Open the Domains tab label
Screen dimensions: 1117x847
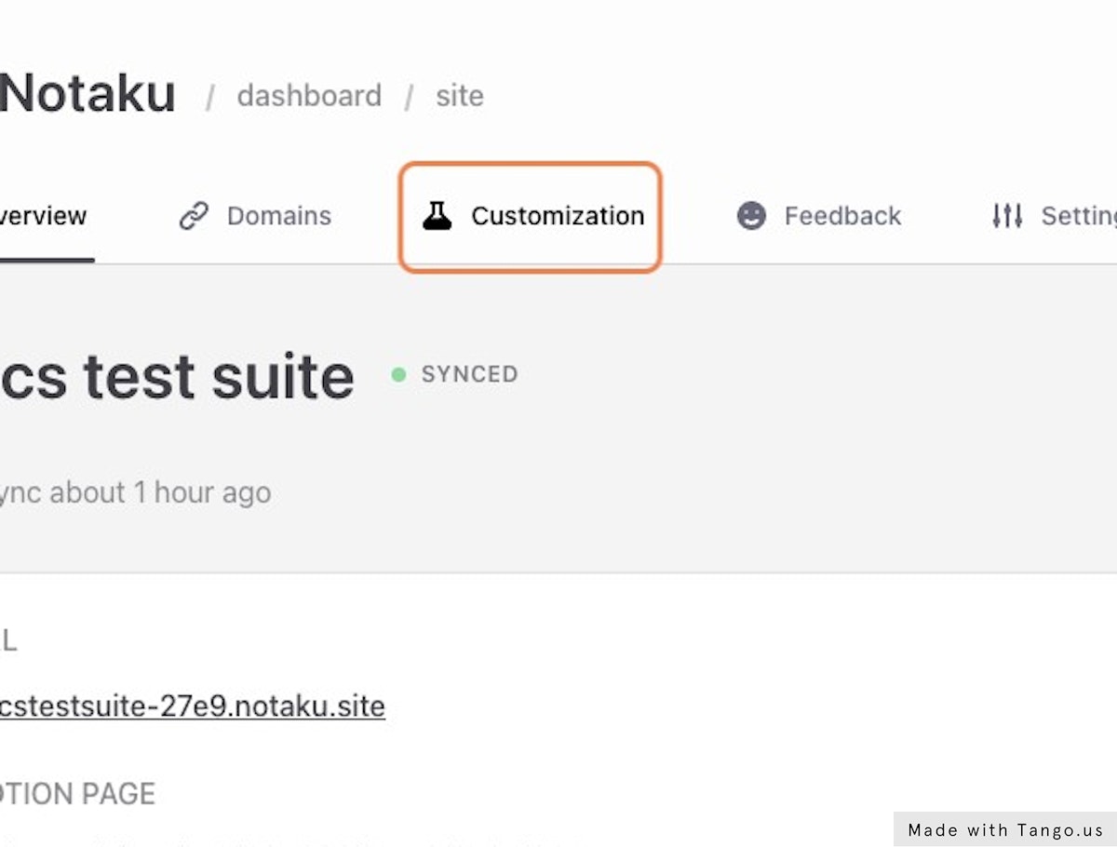[278, 216]
